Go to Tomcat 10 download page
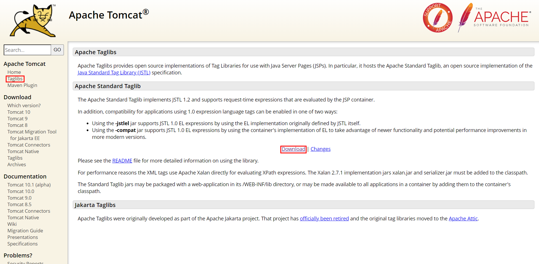This screenshot has width=539, height=264. (19, 112)
